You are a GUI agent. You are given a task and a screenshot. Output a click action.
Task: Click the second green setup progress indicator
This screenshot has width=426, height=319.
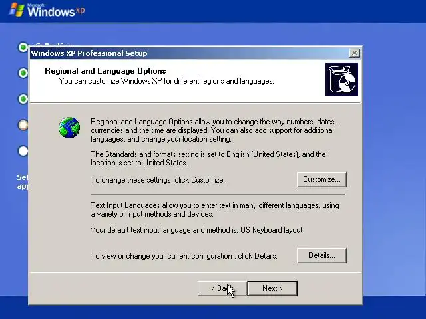[x=23, y=73]
